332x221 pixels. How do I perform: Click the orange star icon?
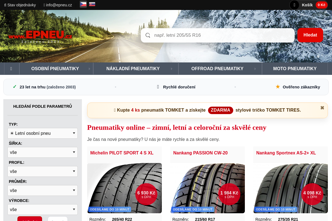click(x=278, y=87)
